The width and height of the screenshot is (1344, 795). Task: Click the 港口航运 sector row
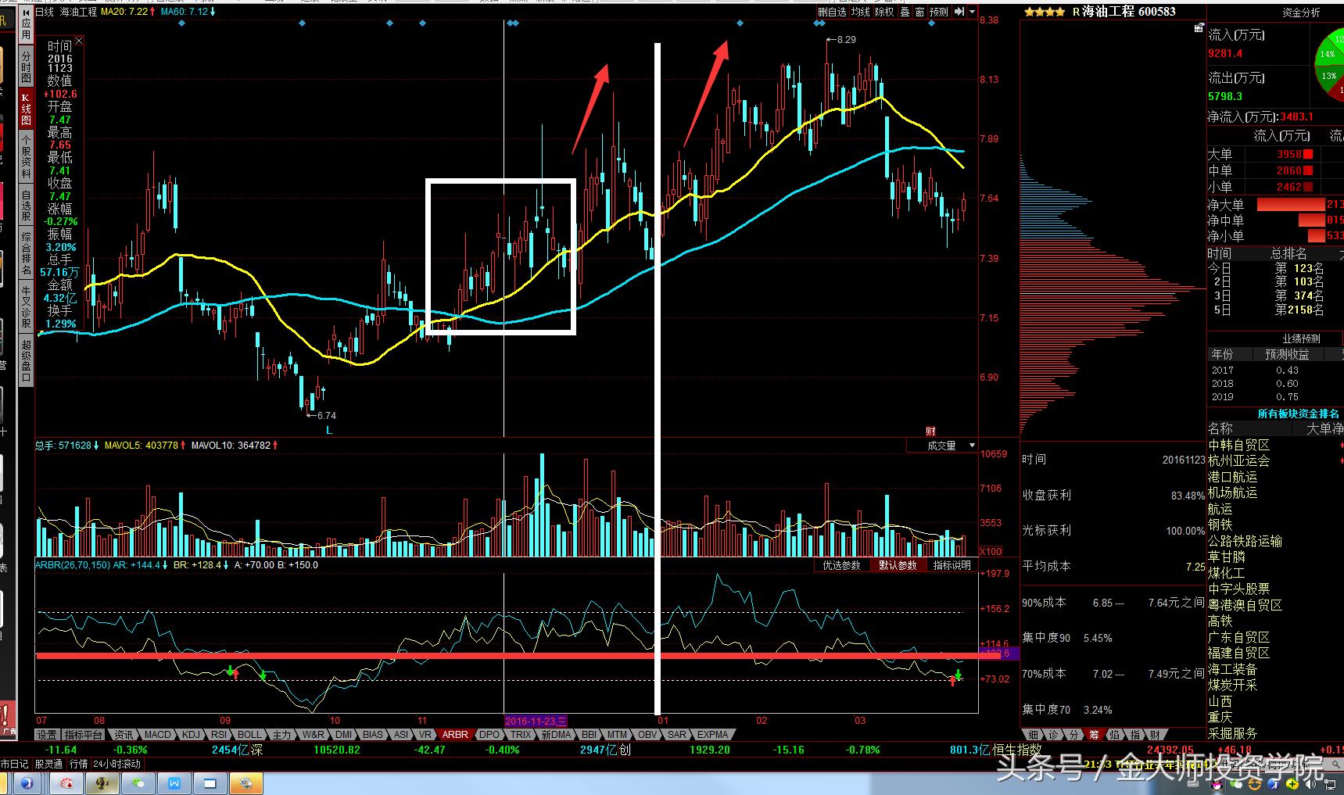[x=1276, y=477]
